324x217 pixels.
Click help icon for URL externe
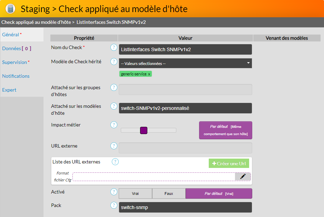(114, 146)
